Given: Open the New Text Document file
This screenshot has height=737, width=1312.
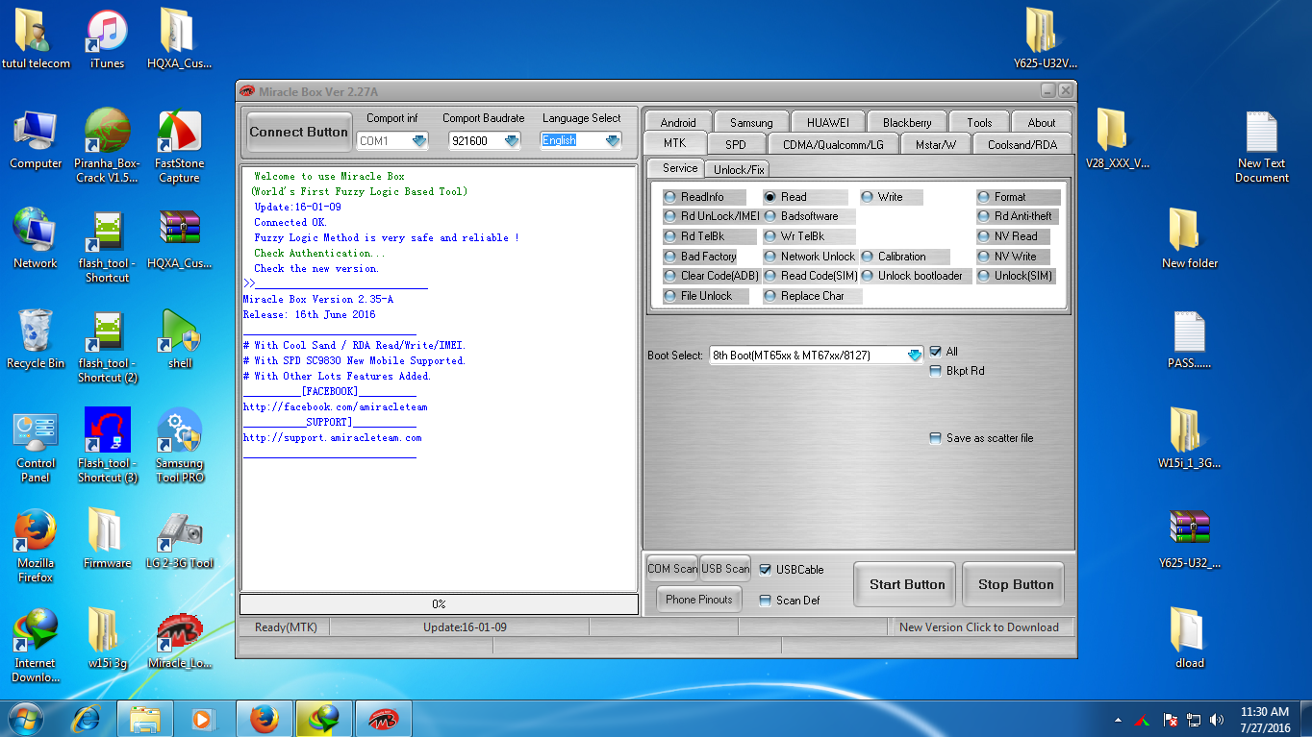Looking at the screenshot, I should 1262,146.
